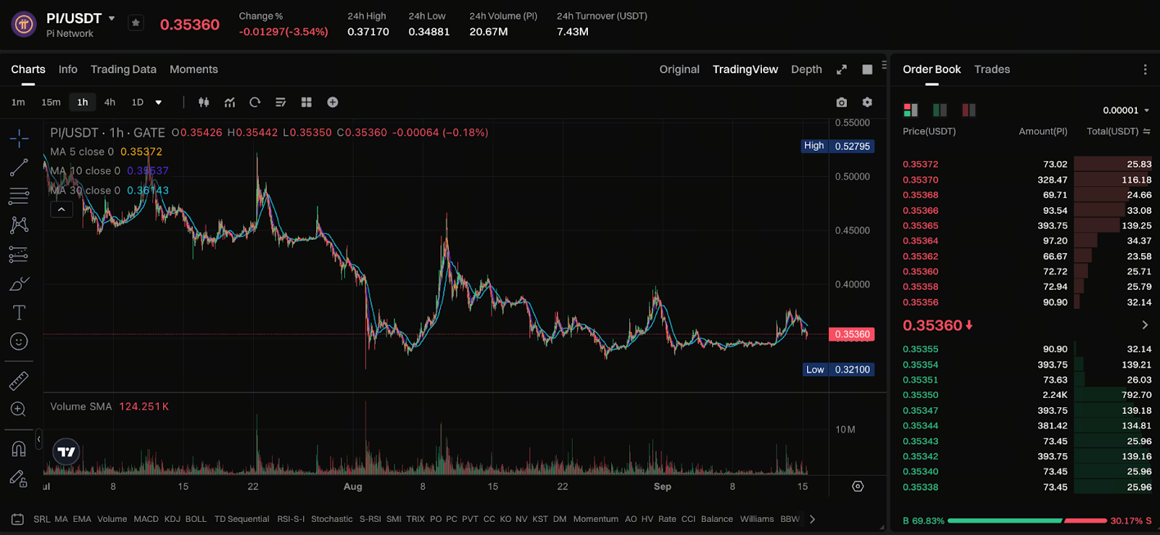Open the chart layout grid icon
This screenshot has height=535, width=1160.
[307, 102]
